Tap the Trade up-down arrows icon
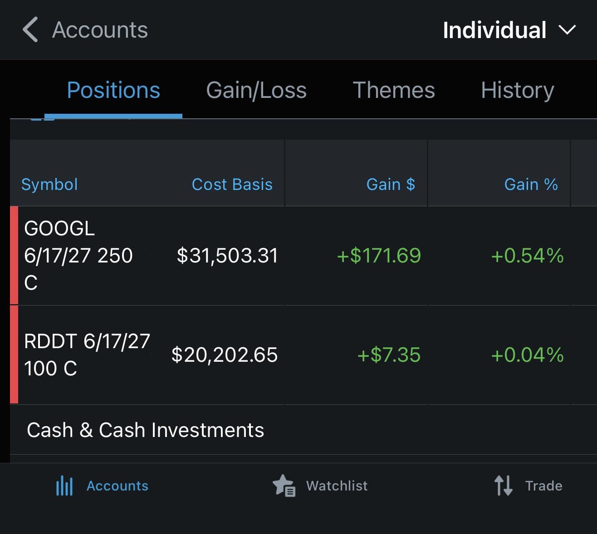 point(503,485)
